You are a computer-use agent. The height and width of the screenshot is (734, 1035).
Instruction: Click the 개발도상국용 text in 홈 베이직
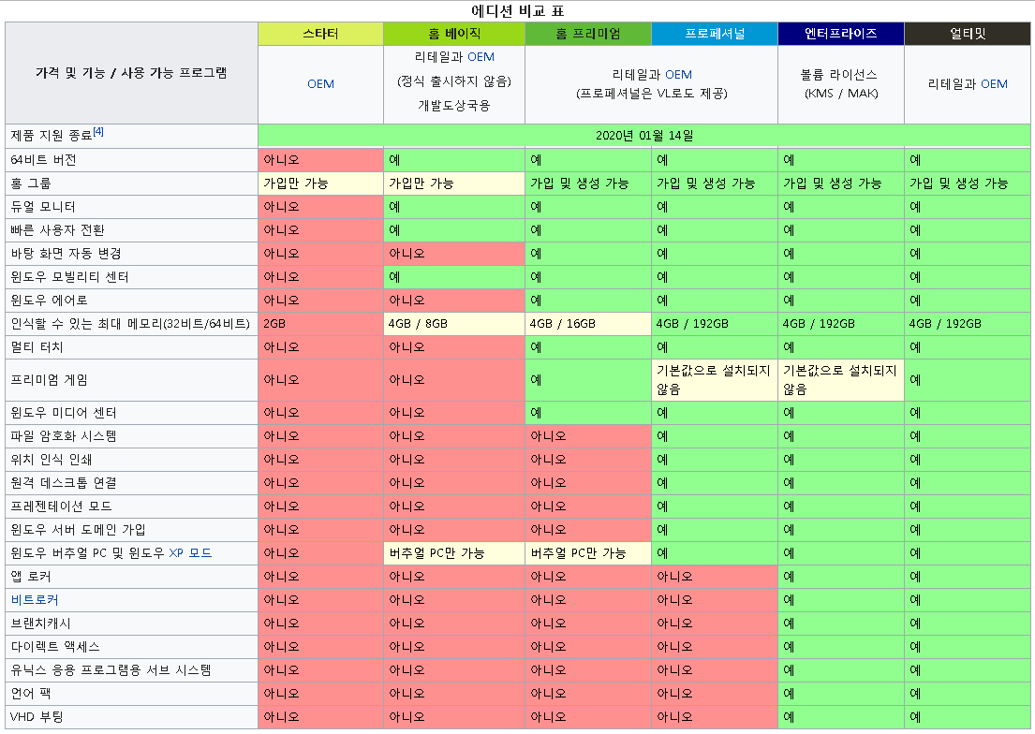(x=454, y=106)
